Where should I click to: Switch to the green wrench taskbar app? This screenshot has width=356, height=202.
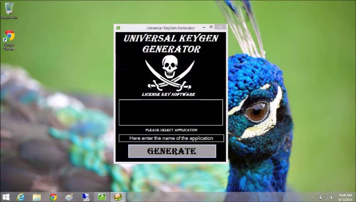pos(102,197)
